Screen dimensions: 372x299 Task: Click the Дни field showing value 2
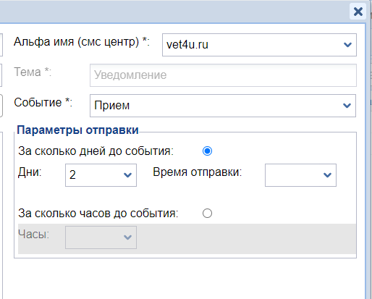point(101,175)
